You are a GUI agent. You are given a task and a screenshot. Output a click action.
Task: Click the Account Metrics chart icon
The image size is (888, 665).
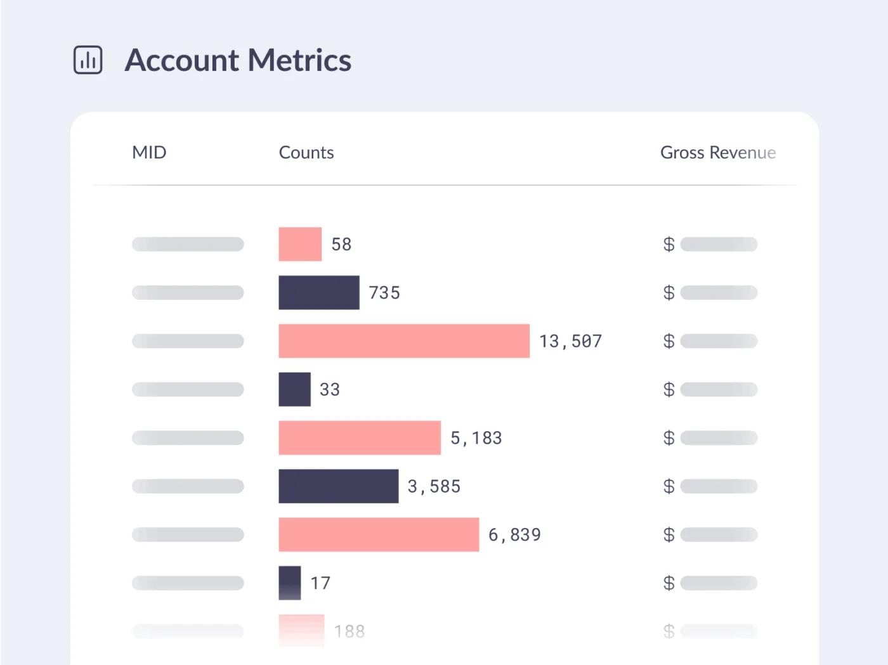(x=88, y=60)
